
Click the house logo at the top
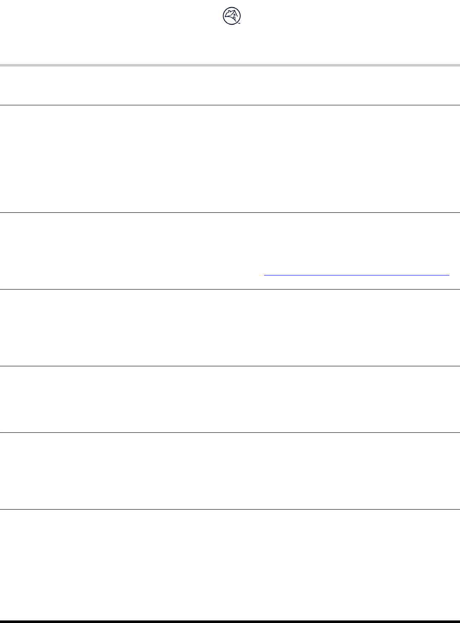[x=230, y=17]
